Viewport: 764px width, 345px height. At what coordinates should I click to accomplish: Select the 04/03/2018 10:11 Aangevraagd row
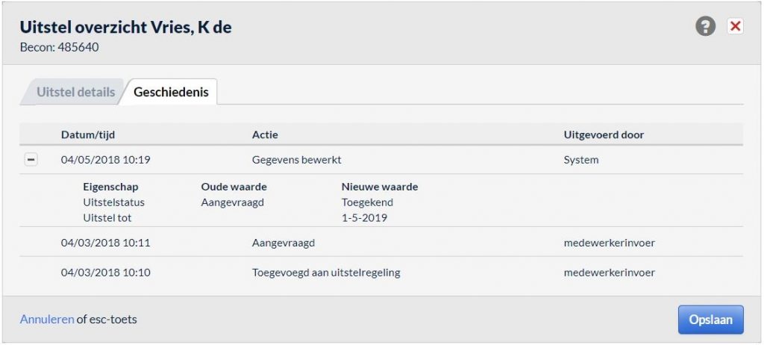pos(381,243)
